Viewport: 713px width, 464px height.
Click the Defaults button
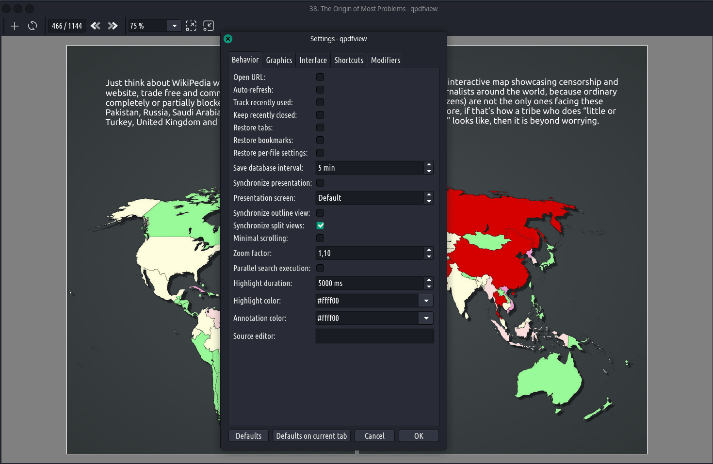pyautogui.click(x=248, y=436)
